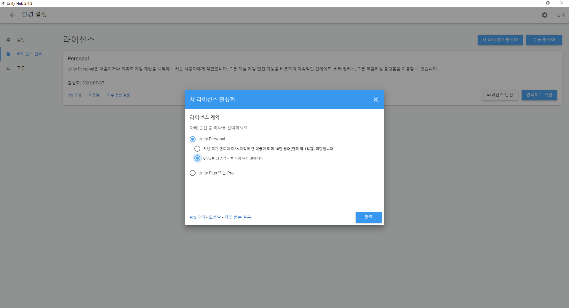
Task: Minimize the Unity Hub window
Action: 535,3
